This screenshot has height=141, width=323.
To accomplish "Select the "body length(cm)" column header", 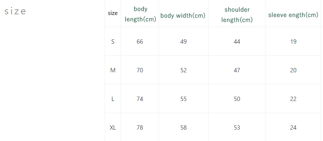I will pyautogui.click(x=140, y=14).
